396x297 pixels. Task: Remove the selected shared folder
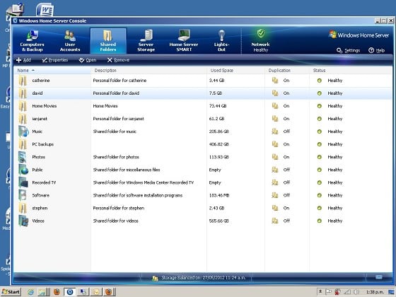(118, 60)
